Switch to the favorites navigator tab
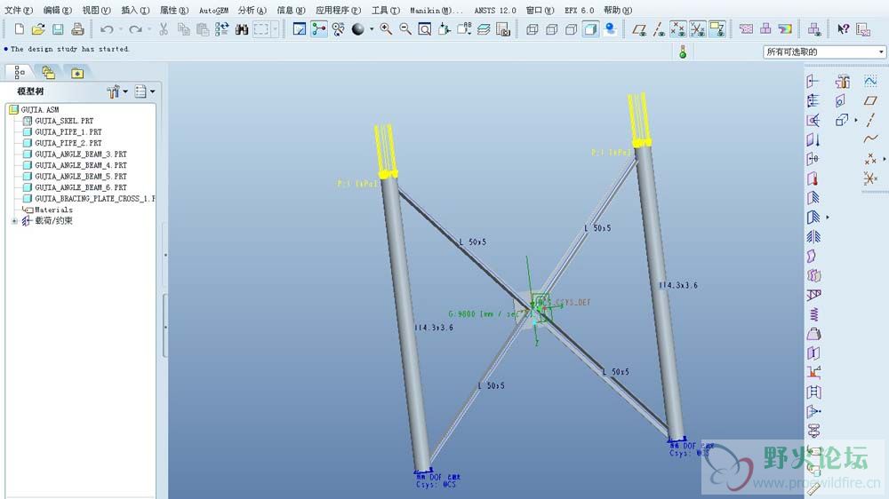Image resolution: width=889 pixels, height=499 pixels. (77, 73)
